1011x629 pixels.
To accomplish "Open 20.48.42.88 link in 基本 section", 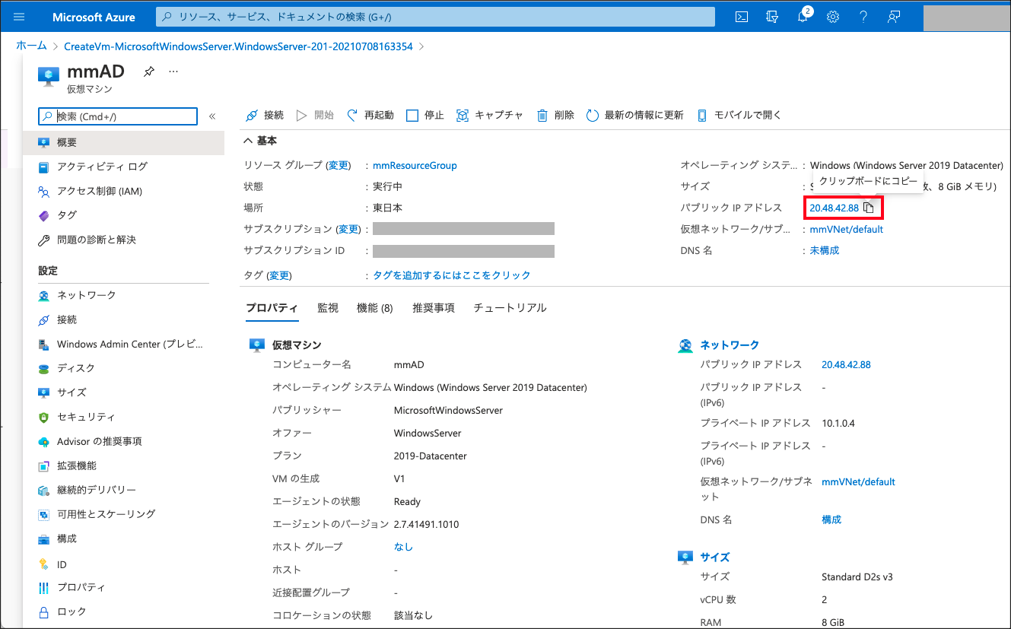I will (834, 208).
